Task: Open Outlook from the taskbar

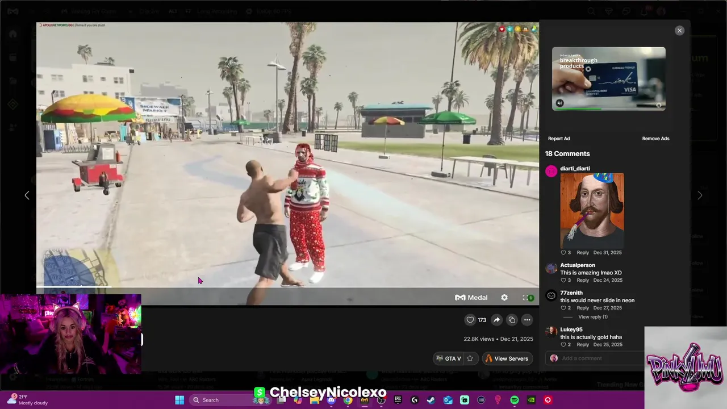Action: click(448, 400)
